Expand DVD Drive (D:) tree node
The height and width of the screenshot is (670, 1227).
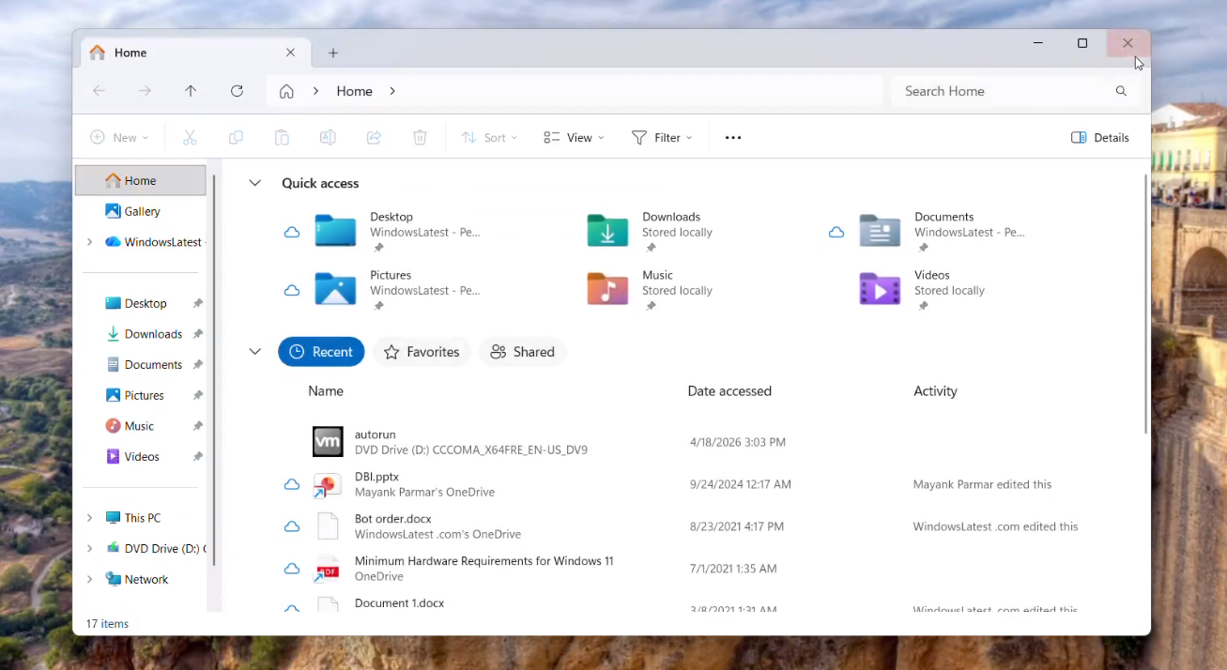(89, 549)
